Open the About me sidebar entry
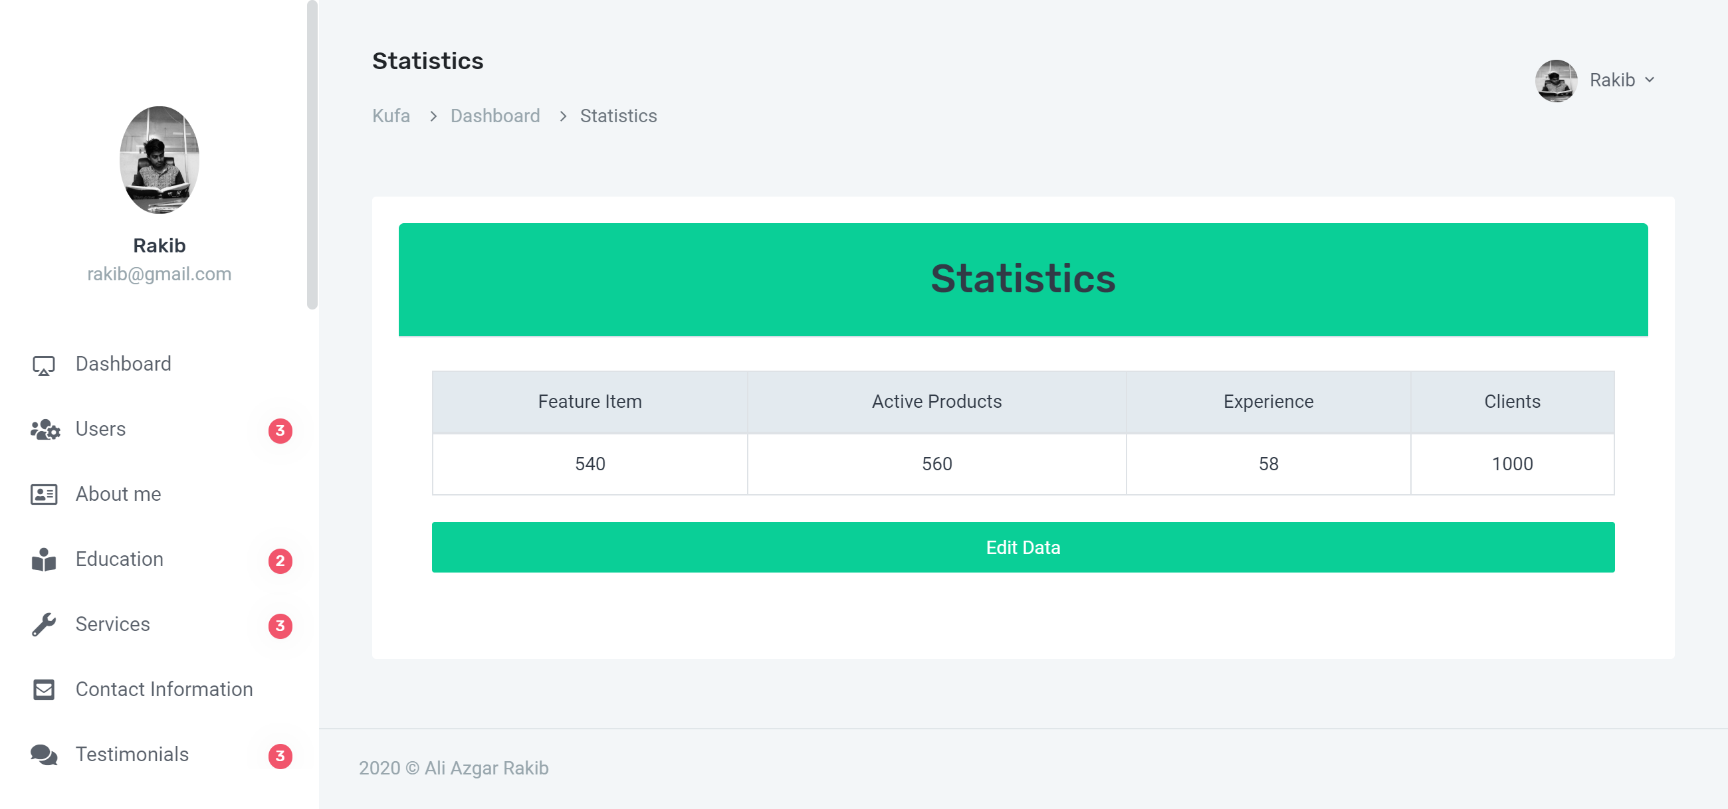 tap(118, 494)
